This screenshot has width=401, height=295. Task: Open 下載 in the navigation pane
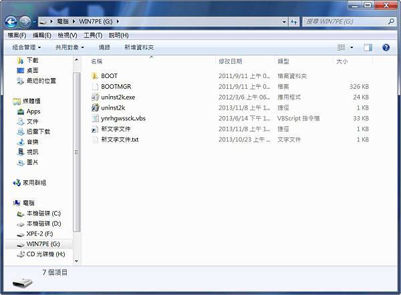33,60
